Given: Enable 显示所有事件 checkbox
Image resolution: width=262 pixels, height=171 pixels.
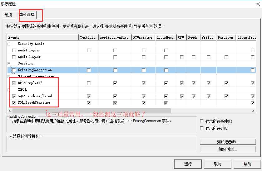Looking at the screenshot, I should 202,121.
